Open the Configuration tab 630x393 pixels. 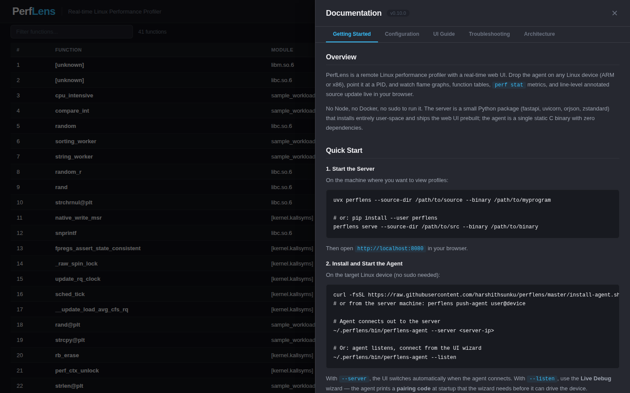click(x=402, y=34)
